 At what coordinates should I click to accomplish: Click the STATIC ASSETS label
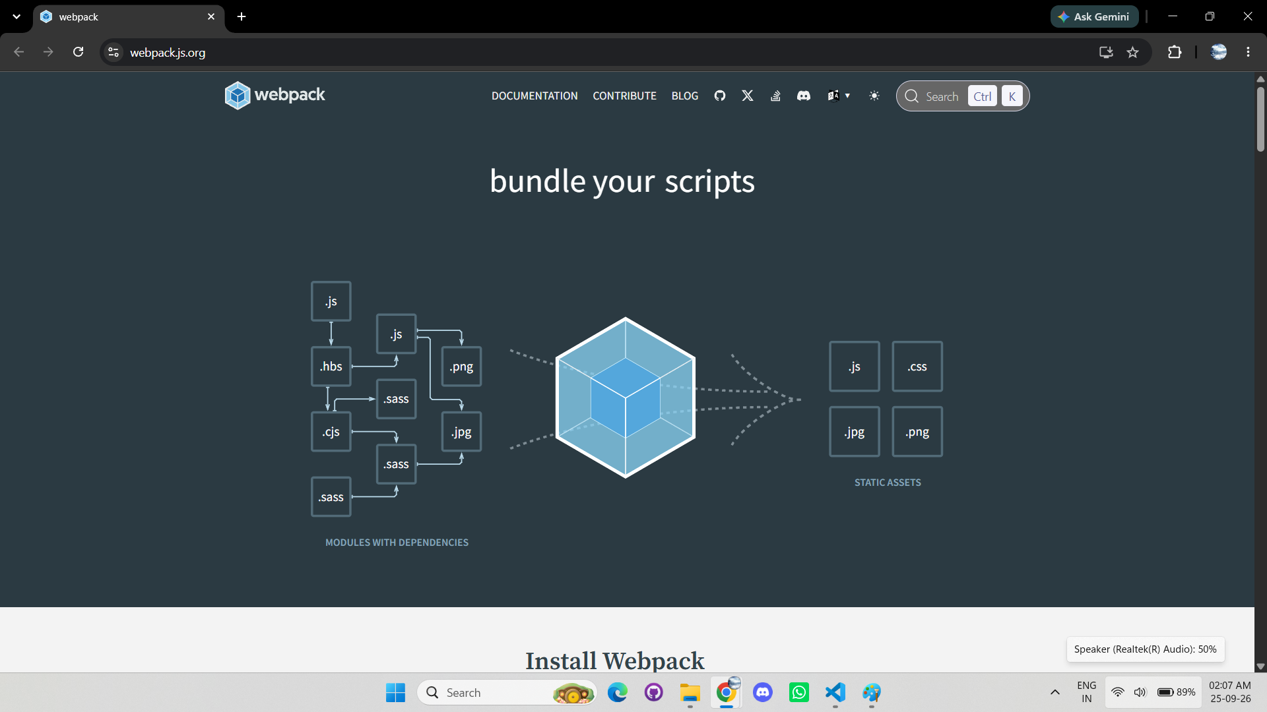click(888, 483)
